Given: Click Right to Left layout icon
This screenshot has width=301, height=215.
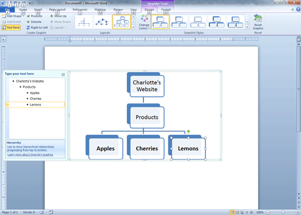Looking at the screenshot, I should point(28,28).
